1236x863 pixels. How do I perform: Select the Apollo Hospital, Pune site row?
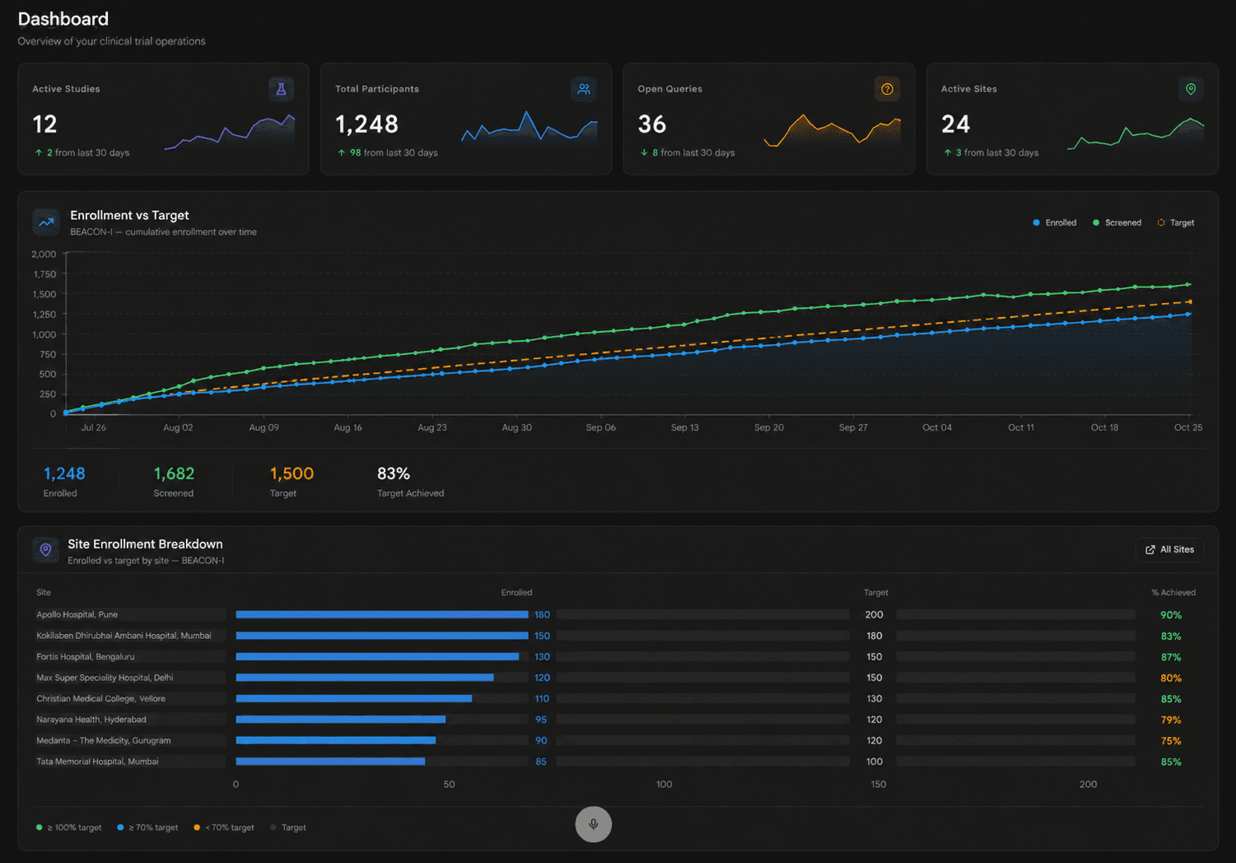618,614
